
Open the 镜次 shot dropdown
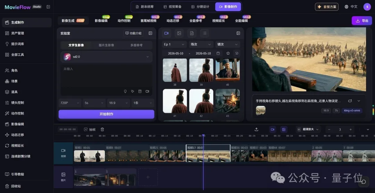[x=228, y=44]
